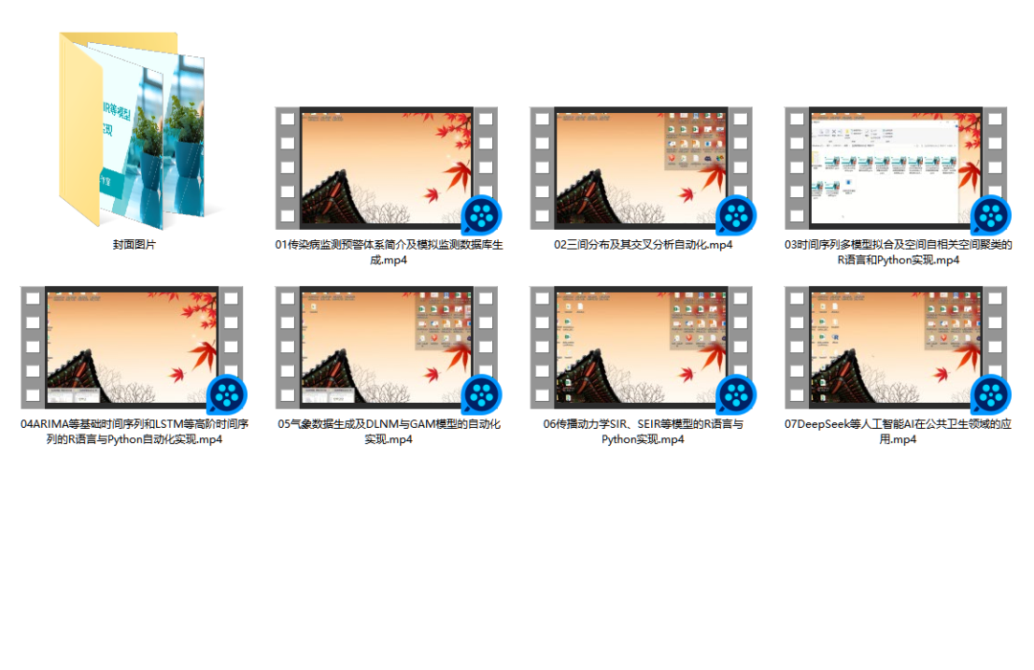This screenshot has width=1034, height=670.
Task: Select the 封面图片 folder name label
Action: pyautogui.click(x=134, y=245)
